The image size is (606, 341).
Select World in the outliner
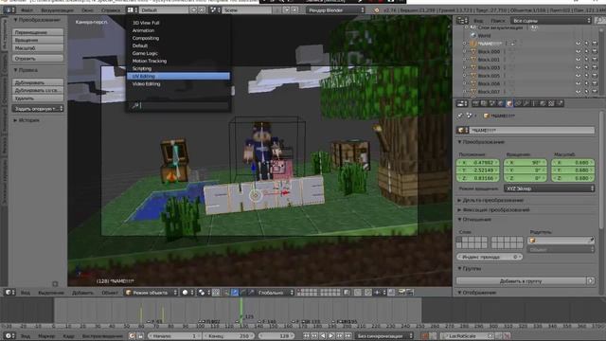tap(484, 36)
